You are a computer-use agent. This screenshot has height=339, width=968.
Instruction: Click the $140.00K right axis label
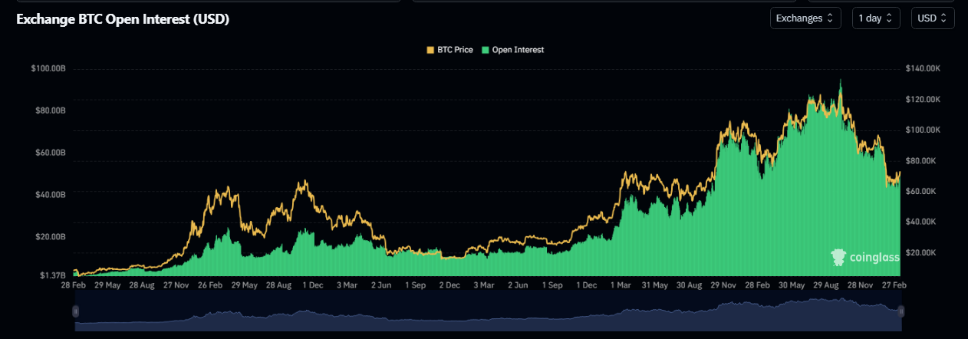coord(922,69)
